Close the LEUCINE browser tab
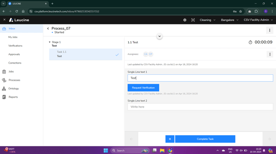 46,4
